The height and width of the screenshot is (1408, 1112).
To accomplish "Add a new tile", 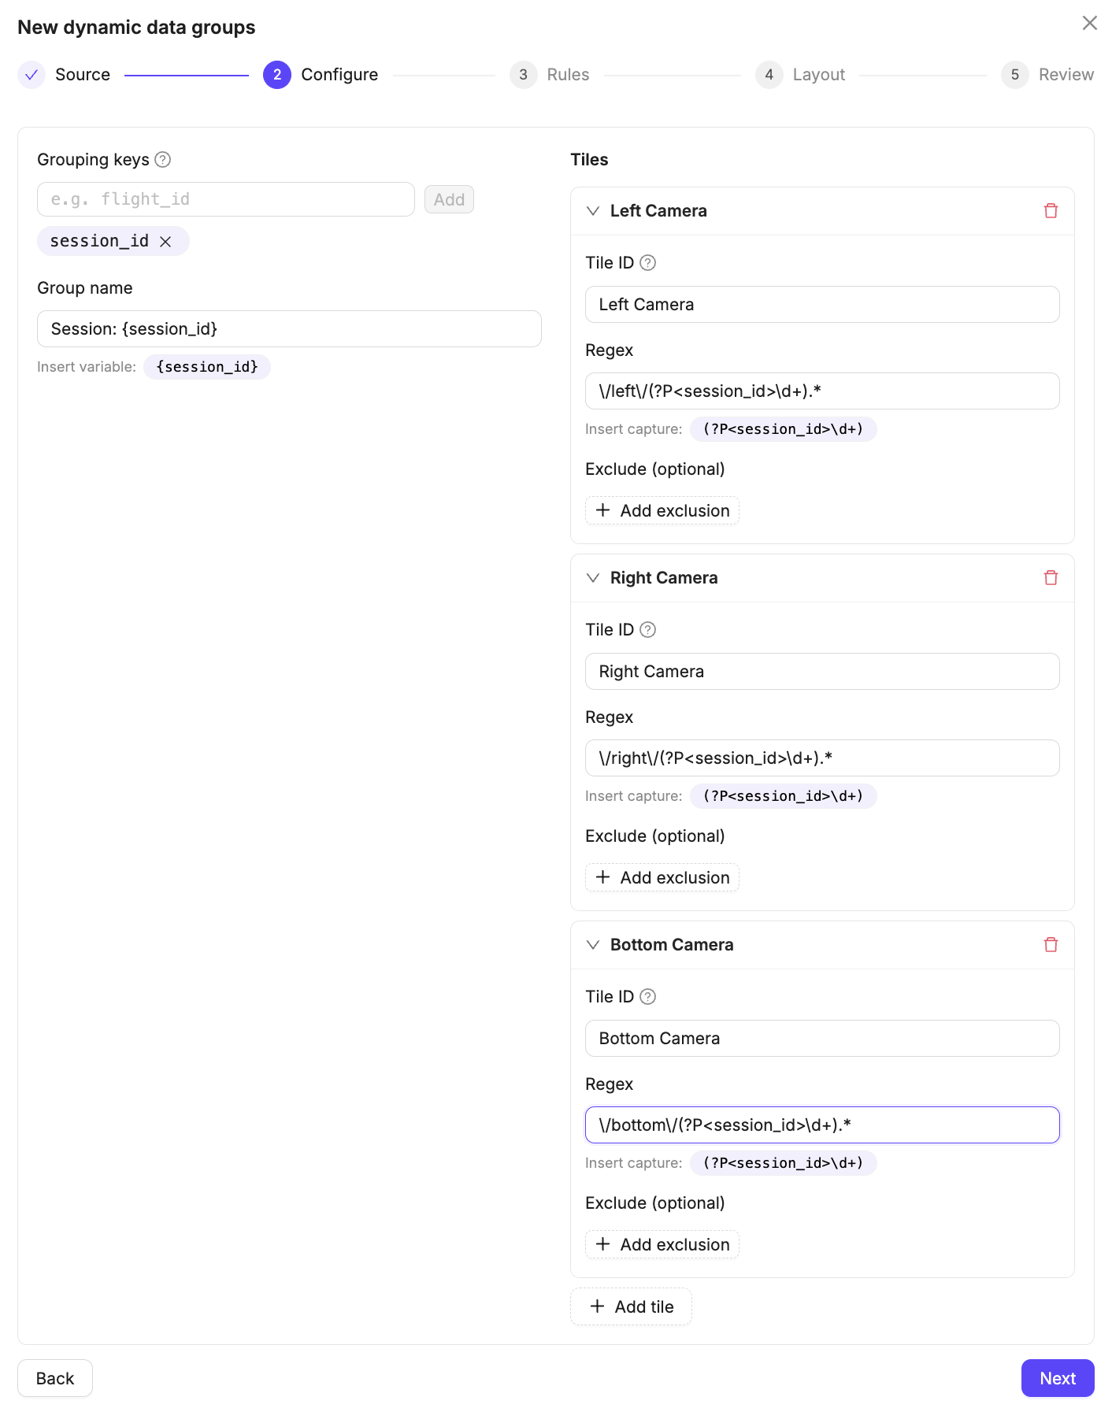I will coord(631,1306).
